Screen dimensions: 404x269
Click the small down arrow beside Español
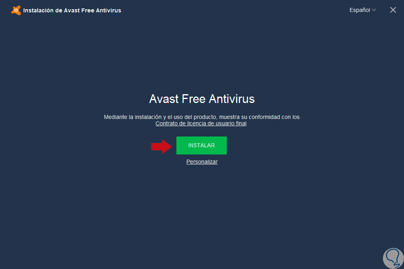tap(374, 10)
